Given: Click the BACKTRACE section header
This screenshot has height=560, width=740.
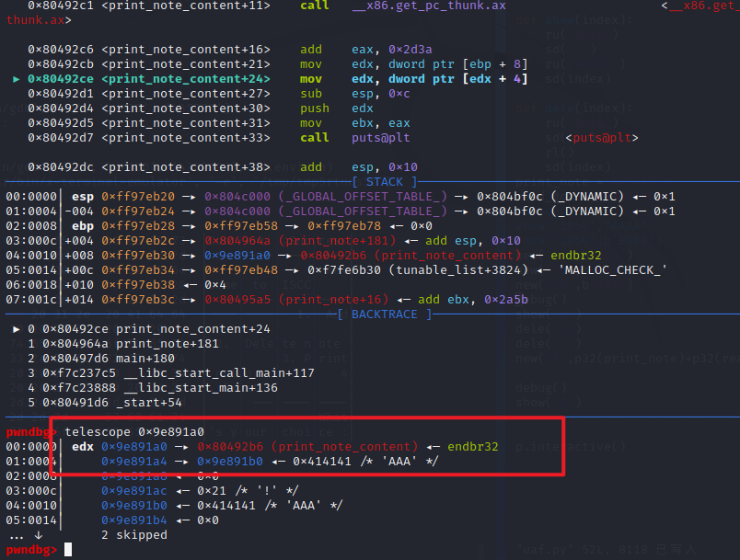Looking at the screenshot, I should (385, 314).
